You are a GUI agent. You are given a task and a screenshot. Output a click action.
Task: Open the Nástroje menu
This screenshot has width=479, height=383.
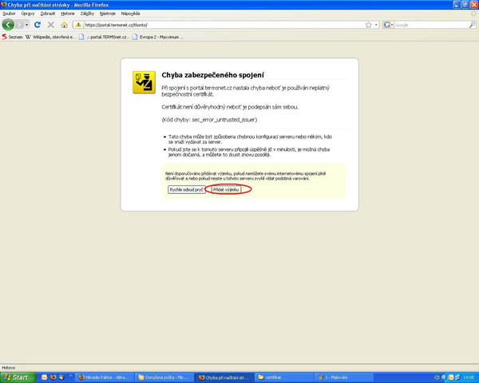point(107,14)
